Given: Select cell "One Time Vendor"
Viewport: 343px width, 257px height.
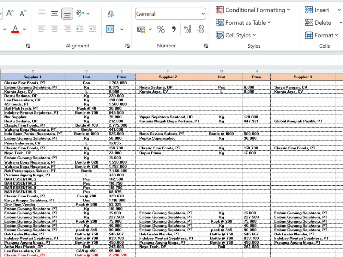Looking at the screenshot, I should tap(33, 205).
